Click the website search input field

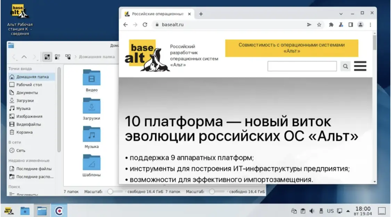tap(302, 66)
